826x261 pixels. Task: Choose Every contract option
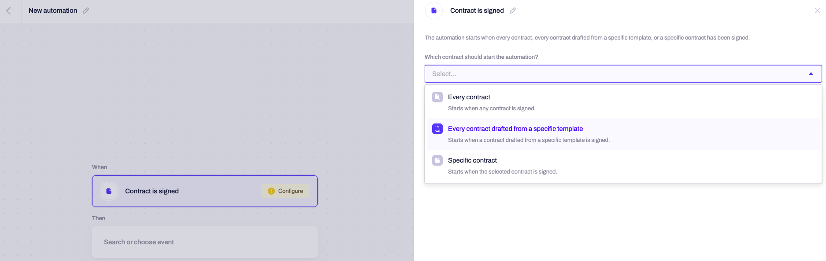click(x=623, y=102)
